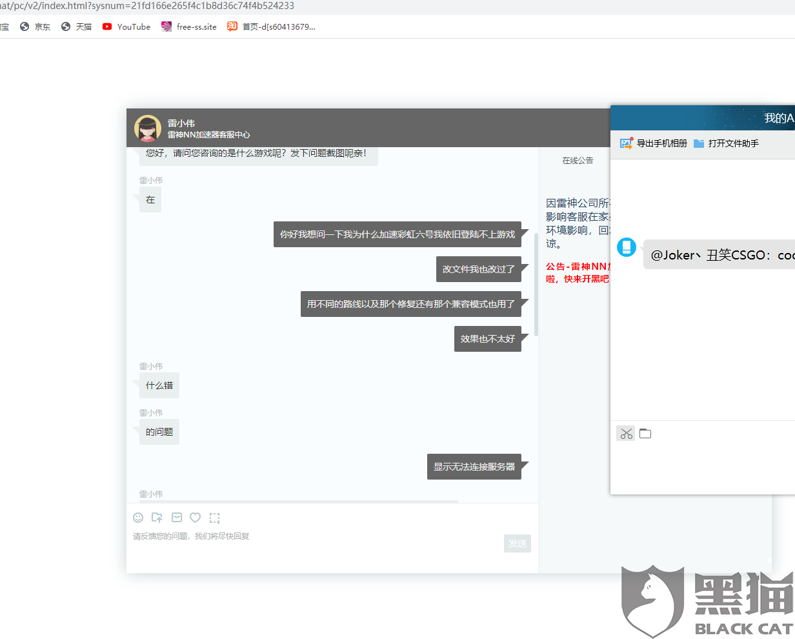The height and width of the screenshot is (639, 795).
Task: Click the agent message 什么错
Action: pos(159,385)
